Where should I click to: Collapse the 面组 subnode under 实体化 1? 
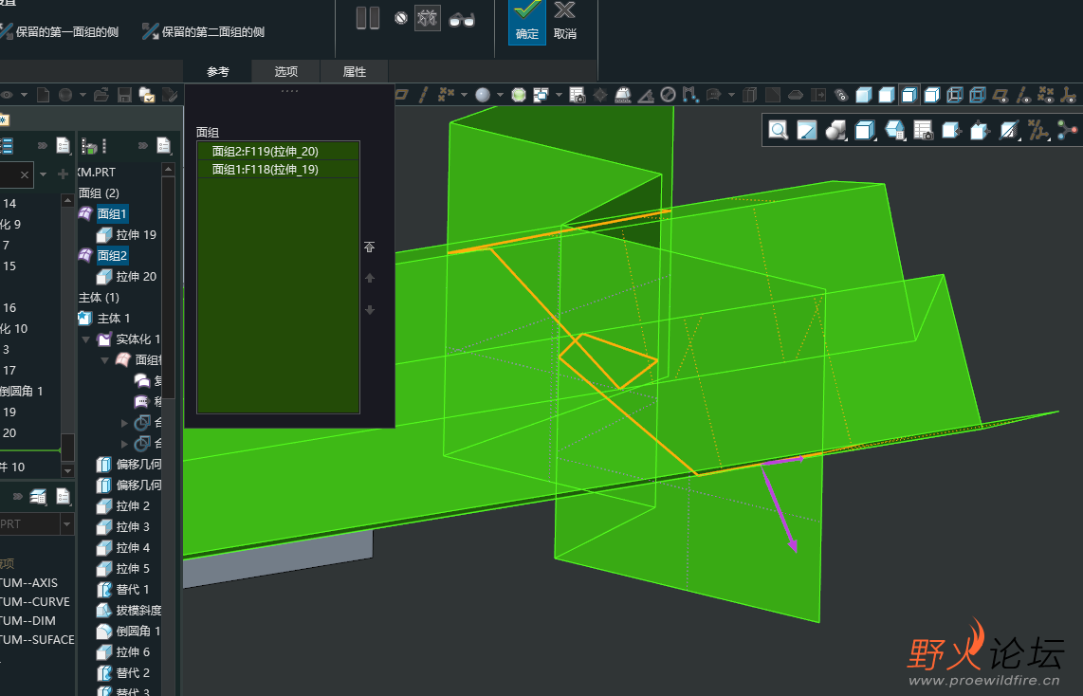coord(105,359)
